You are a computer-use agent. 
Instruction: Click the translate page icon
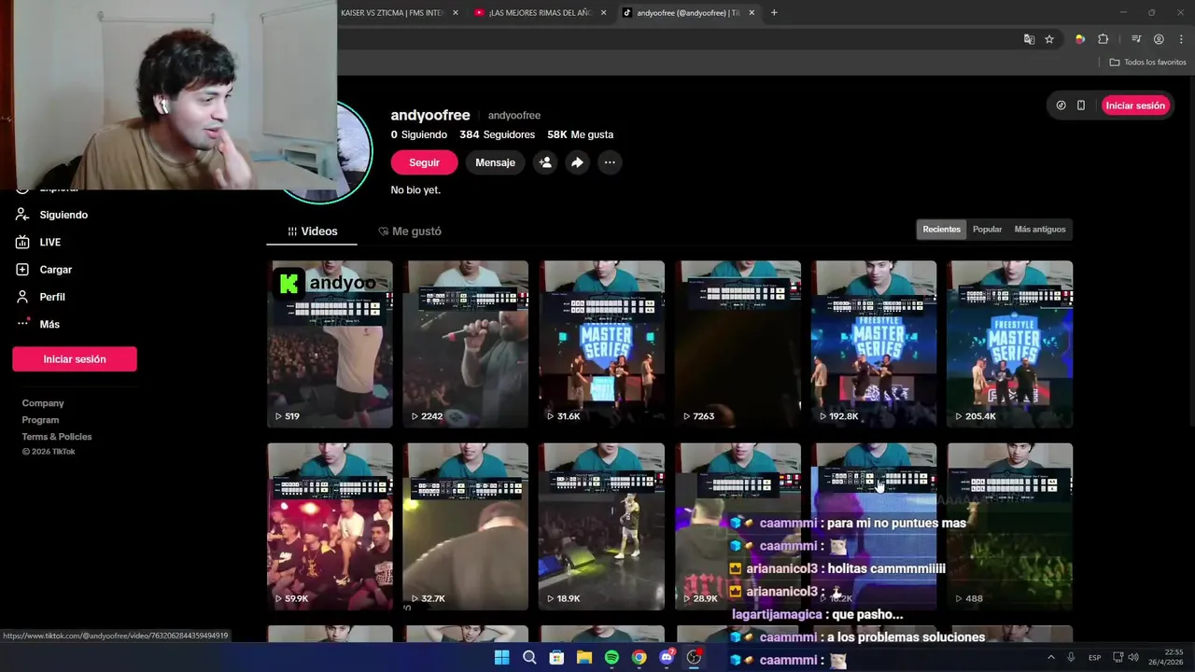pos(1029,39)
